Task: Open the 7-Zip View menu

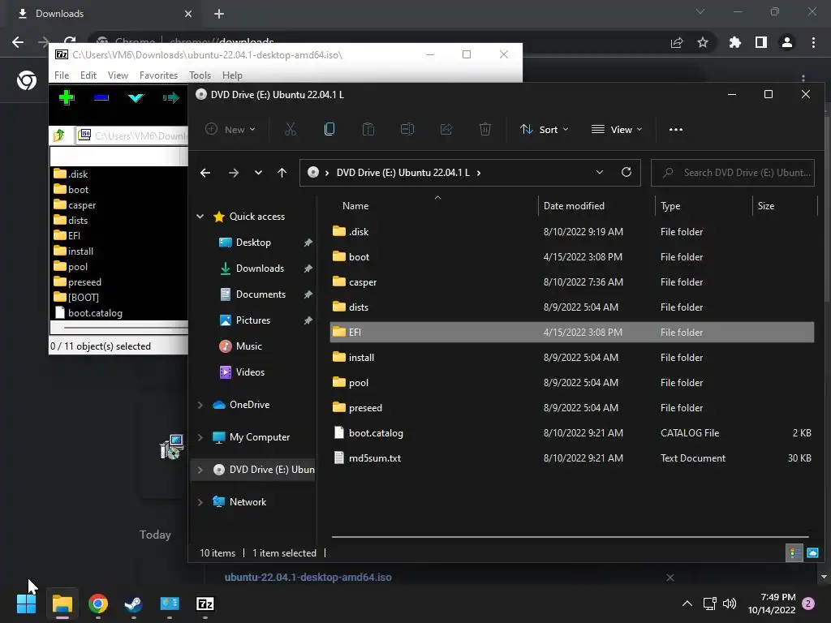Action: pyautogui.click(x=118, y=75)
